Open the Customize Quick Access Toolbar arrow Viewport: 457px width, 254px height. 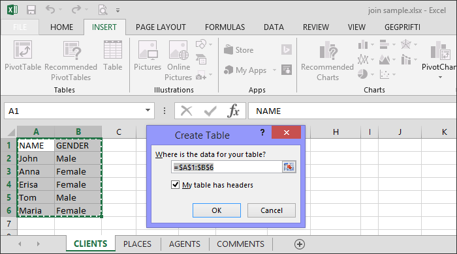point(118,10)
